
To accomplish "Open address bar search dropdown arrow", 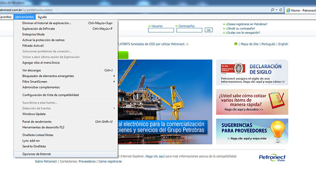I will [x=276, y=10].
